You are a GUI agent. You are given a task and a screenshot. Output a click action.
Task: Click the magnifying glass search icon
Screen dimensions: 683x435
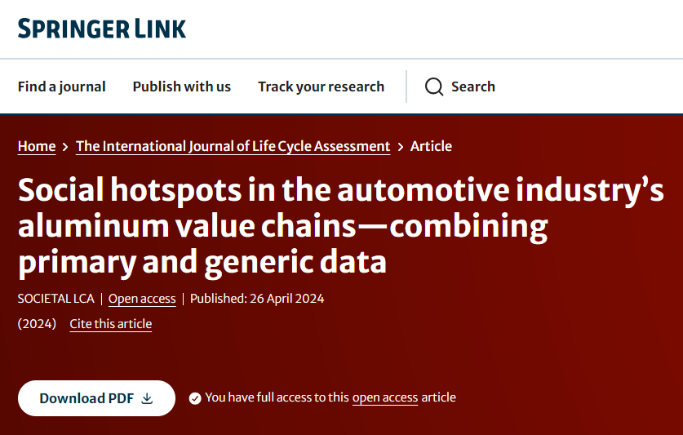click(434, 87)
